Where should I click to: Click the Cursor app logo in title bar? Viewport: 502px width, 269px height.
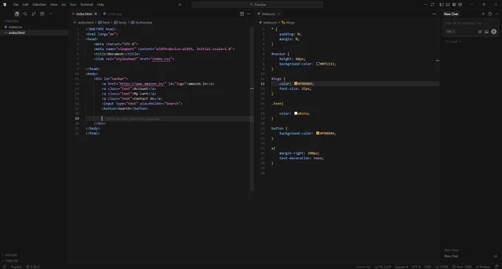(4, 4)
